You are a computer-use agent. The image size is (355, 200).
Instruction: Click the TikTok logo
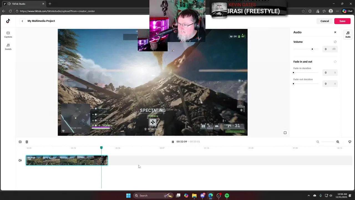[x=8, y=21]
